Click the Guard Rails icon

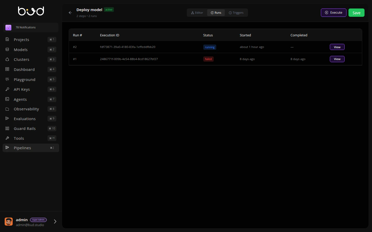(x=7, y=128)
